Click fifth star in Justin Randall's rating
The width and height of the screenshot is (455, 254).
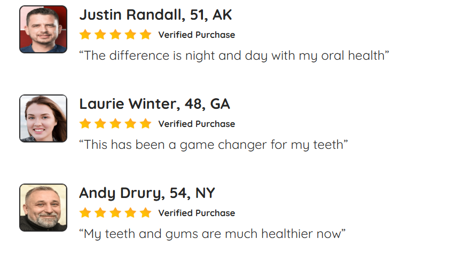(145, 35)
